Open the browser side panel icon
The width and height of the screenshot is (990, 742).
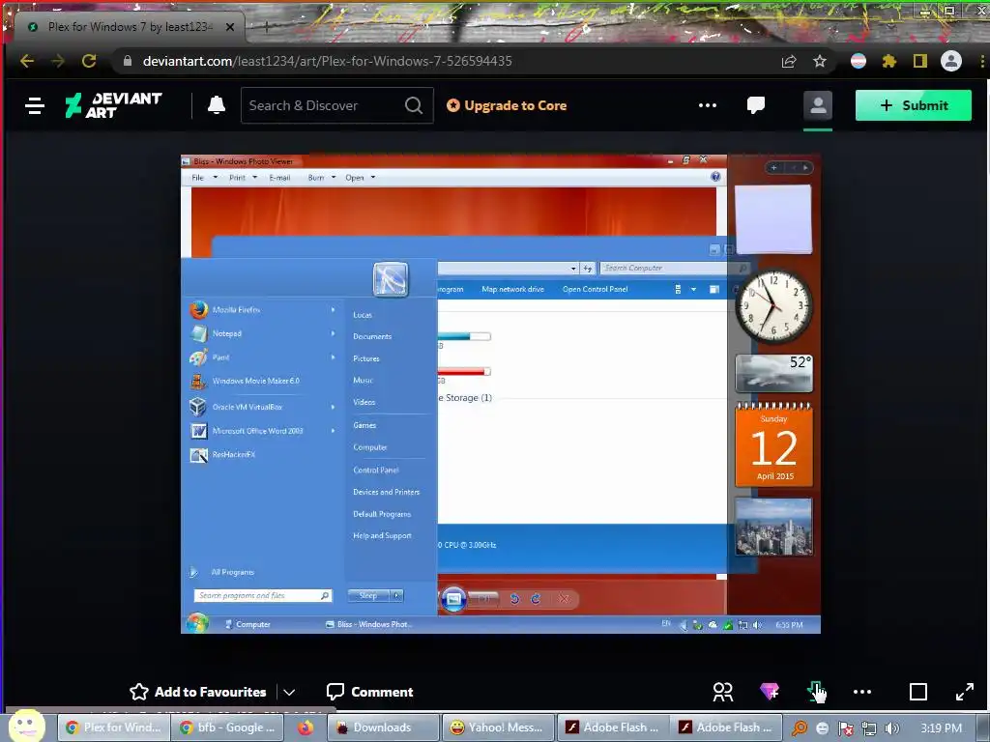point(920,61)
